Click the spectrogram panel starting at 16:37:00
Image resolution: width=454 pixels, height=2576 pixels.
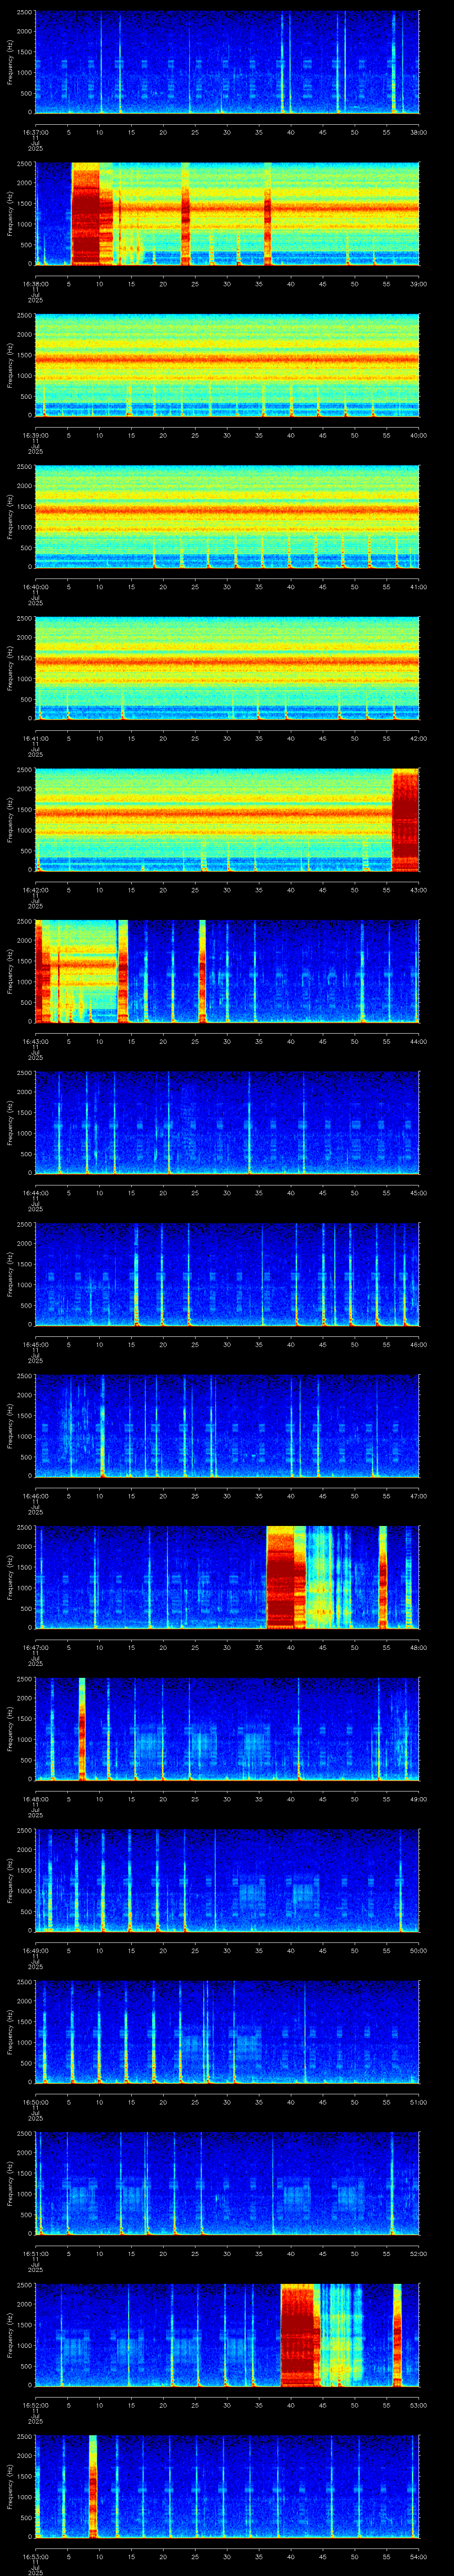pos(227,62)
